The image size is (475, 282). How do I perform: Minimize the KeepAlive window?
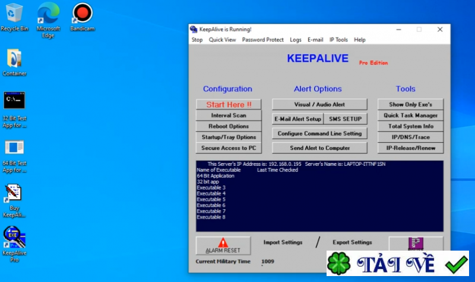click(398, 29)
